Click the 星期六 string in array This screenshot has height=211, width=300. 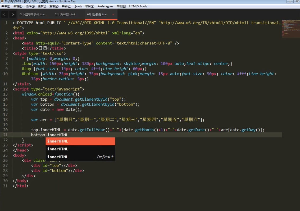click(x=191, y=120)
